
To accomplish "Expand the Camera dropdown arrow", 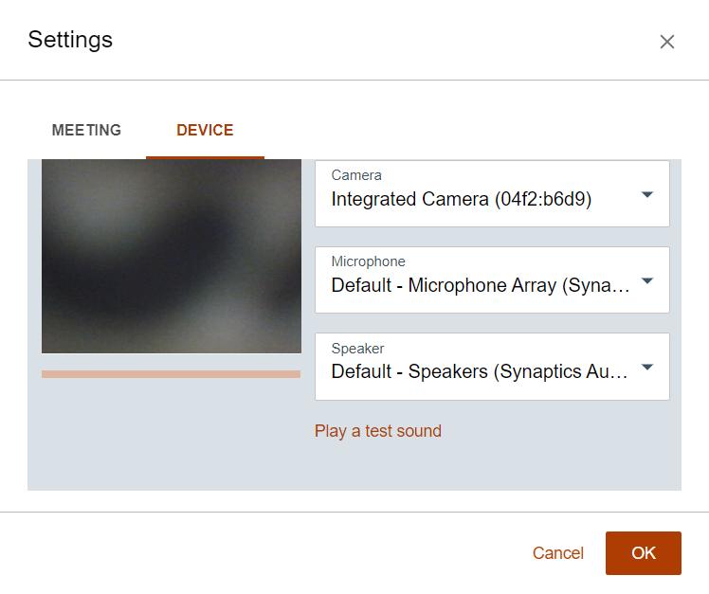I will [x=647, y=194].
